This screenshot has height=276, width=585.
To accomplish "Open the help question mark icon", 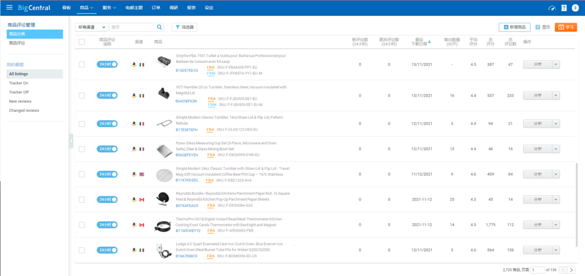I will point(564,8).
